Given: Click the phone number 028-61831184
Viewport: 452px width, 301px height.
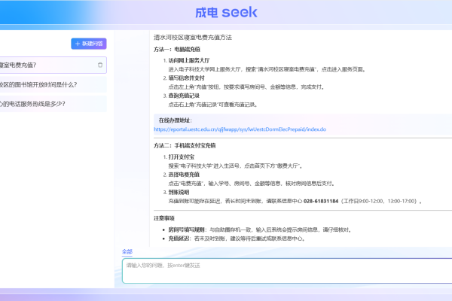Looking at the screenshot, I should coord(321,201).
